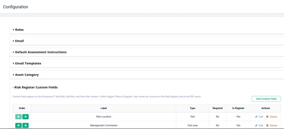The height and width of the screenshot is (129, 284).
Task: Select the Text area type cell
Action: tap(192, 125)
